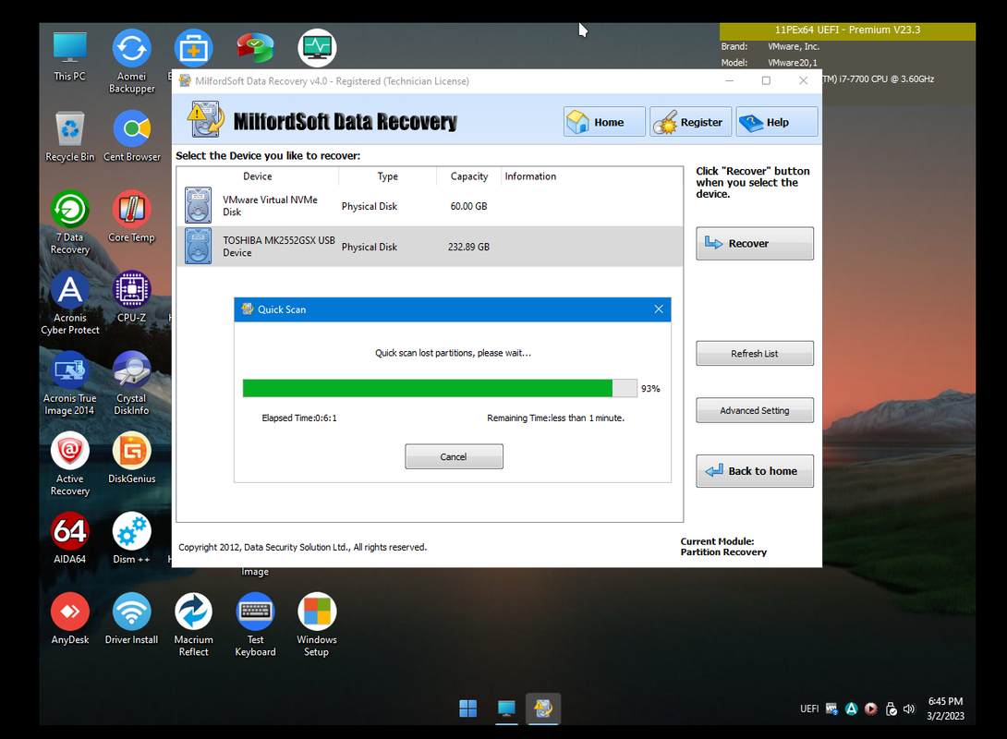Open the Recycle Bin
The image size is (1007, 739).
[69, 137]
